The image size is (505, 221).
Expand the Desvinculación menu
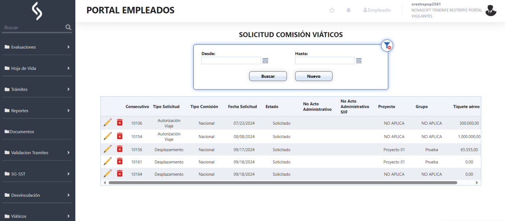click(x=37, y=195)
